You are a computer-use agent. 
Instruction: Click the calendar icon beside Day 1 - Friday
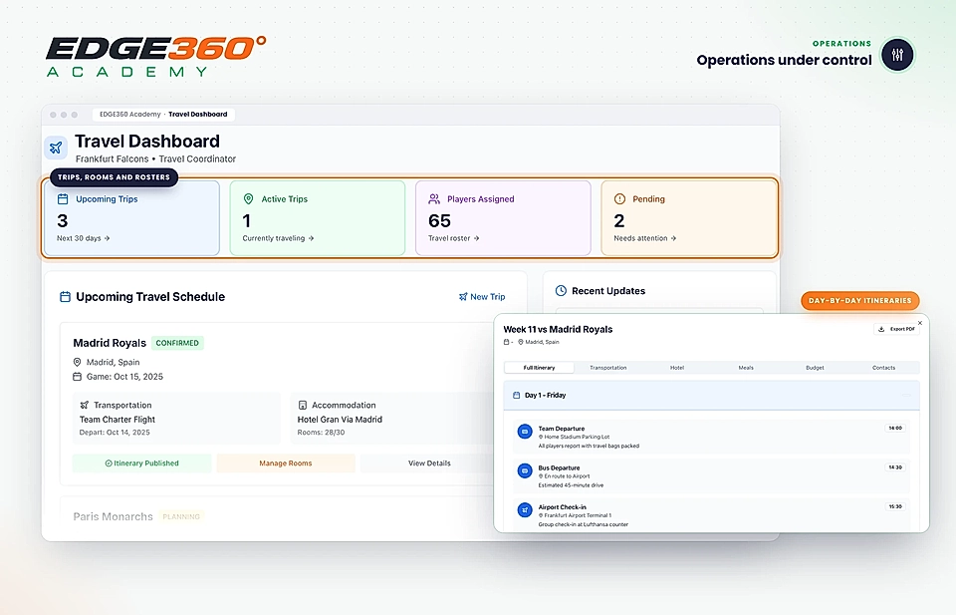coord(517,396)
